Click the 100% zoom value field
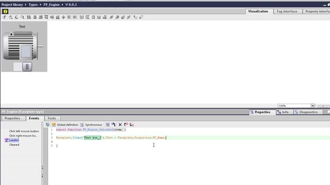Viewport: 330px width, 185px height. (x=294, y=106)
